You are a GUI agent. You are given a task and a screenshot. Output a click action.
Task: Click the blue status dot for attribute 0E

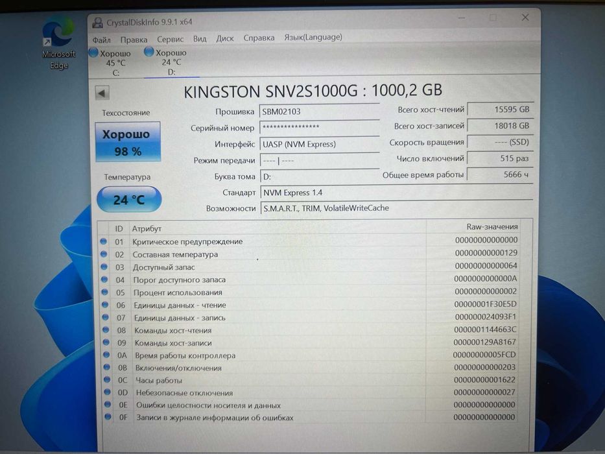click(108, 405)
